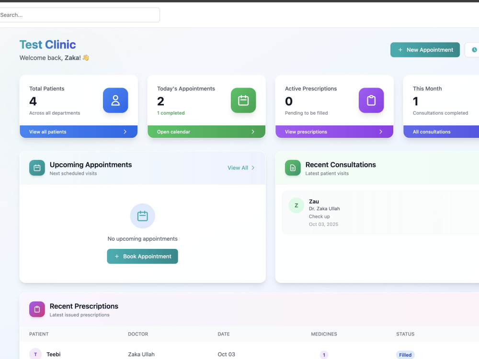Open the Zau consultation entry
Viewport: 479px width, 359px height.
click(381, 213)
